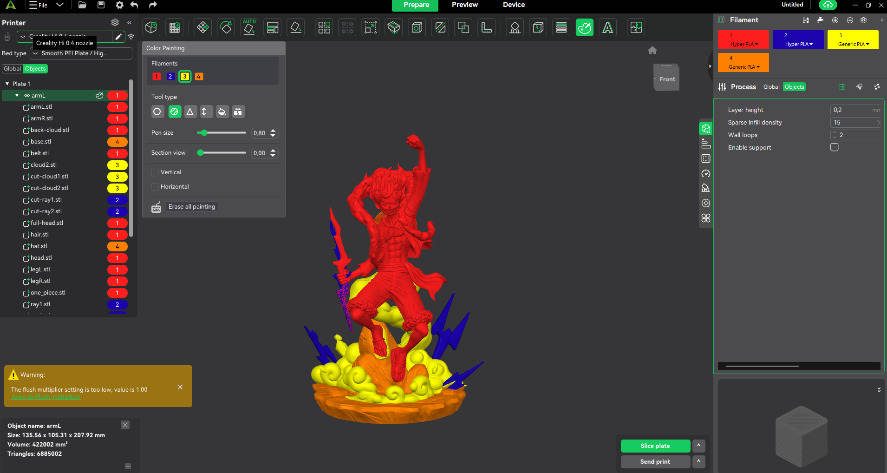Enable the Horizontal checkbox

pos(155,187)
